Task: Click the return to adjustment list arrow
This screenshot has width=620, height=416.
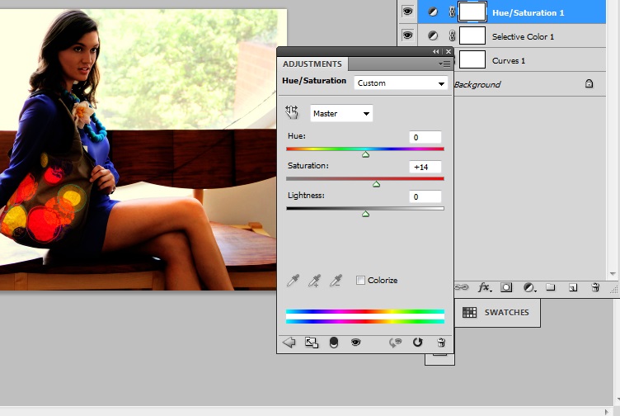Action: 289,343
